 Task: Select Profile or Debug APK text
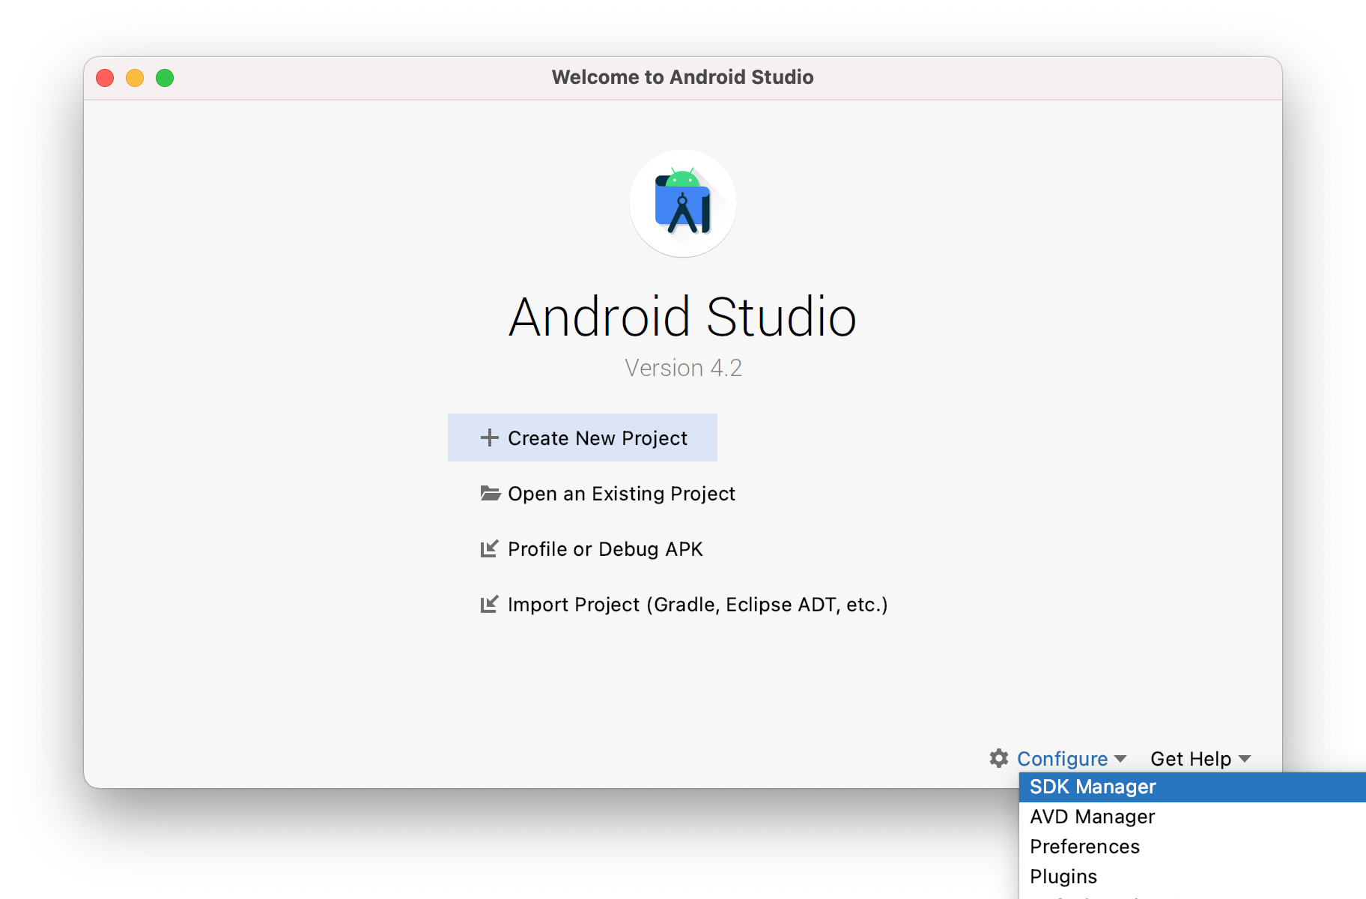(x=605, y=549)
